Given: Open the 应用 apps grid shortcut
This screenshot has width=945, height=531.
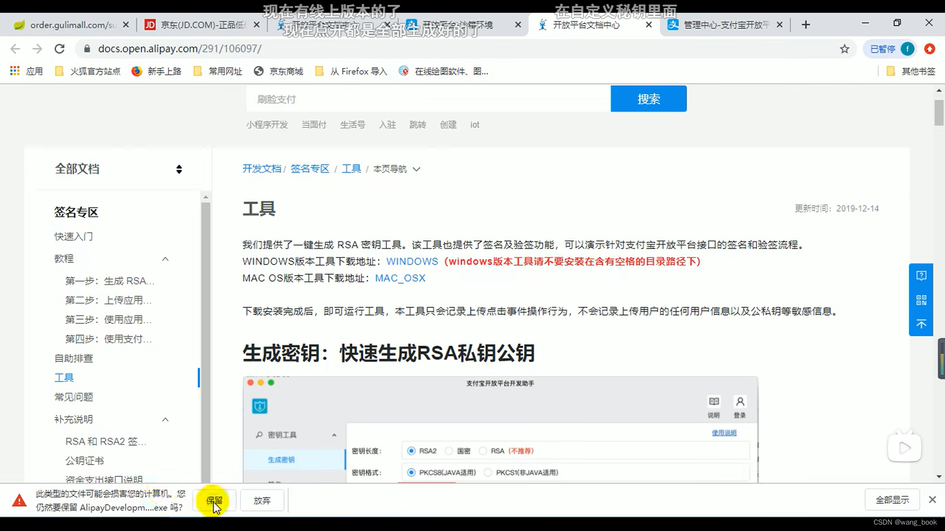Looking at the screenshot, I should tap(27, 71).
